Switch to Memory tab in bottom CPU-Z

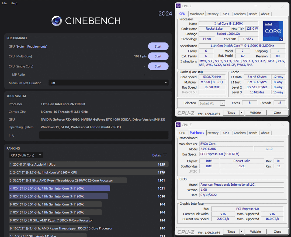(x=213, y=133)
